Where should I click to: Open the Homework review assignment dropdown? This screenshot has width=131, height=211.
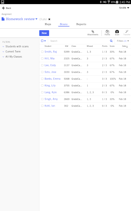click(x=36, y=19)
